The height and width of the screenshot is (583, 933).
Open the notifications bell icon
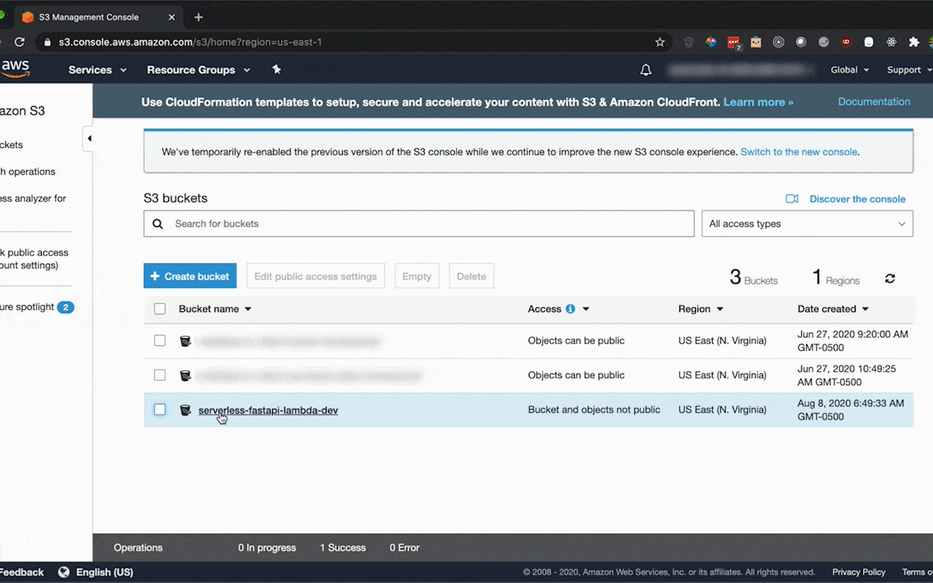point(645,69)
